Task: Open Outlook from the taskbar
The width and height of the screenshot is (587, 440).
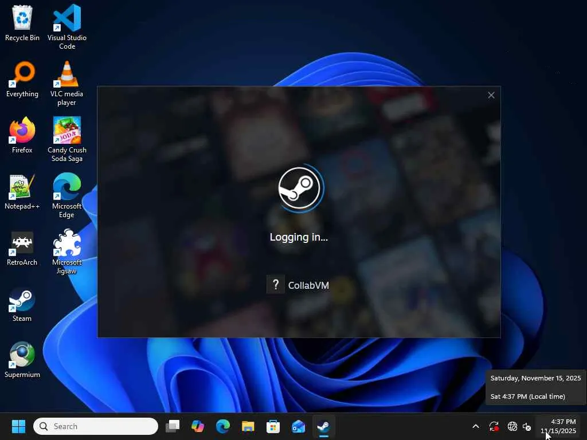Action: tap(298, 426)
